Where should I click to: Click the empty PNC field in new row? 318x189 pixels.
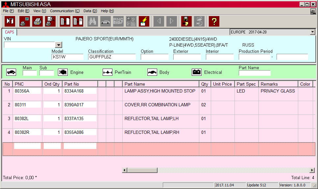tap(27, 146)
